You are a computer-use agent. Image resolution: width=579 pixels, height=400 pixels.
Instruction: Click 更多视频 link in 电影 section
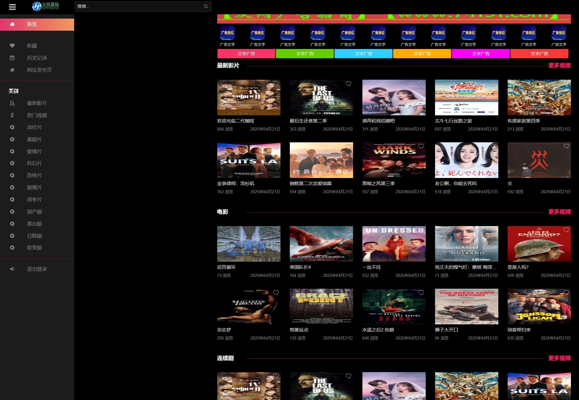point(559,212)
